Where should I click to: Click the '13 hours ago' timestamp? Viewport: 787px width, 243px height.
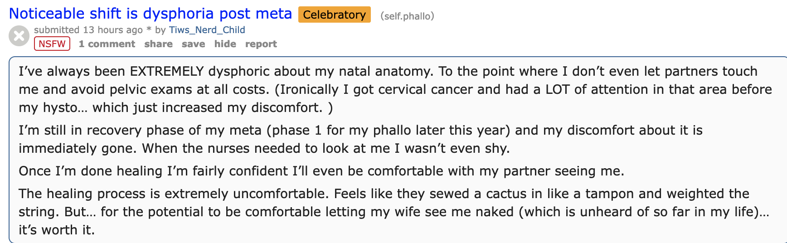[x=113, y=30]
